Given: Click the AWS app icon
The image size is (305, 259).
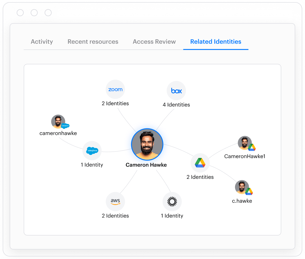Looking at the screenshot, I should pos(115,201).
